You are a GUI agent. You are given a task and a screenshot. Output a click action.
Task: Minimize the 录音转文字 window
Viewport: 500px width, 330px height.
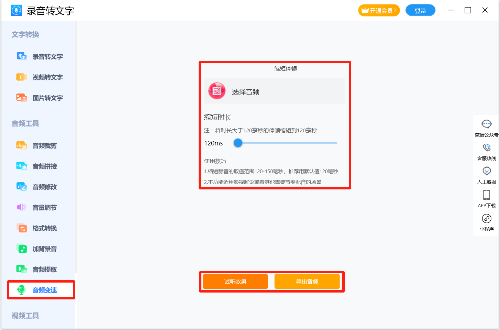point(451,10)
